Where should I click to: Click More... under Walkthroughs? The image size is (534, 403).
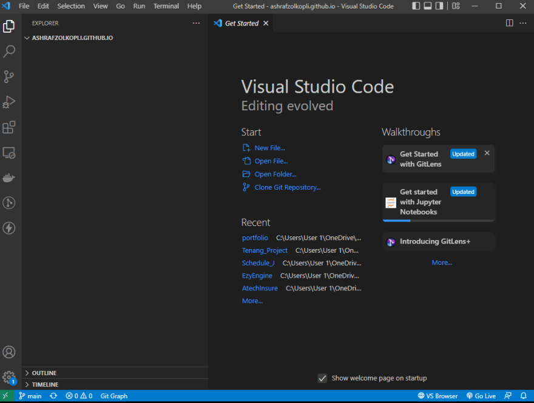[442, 262]
